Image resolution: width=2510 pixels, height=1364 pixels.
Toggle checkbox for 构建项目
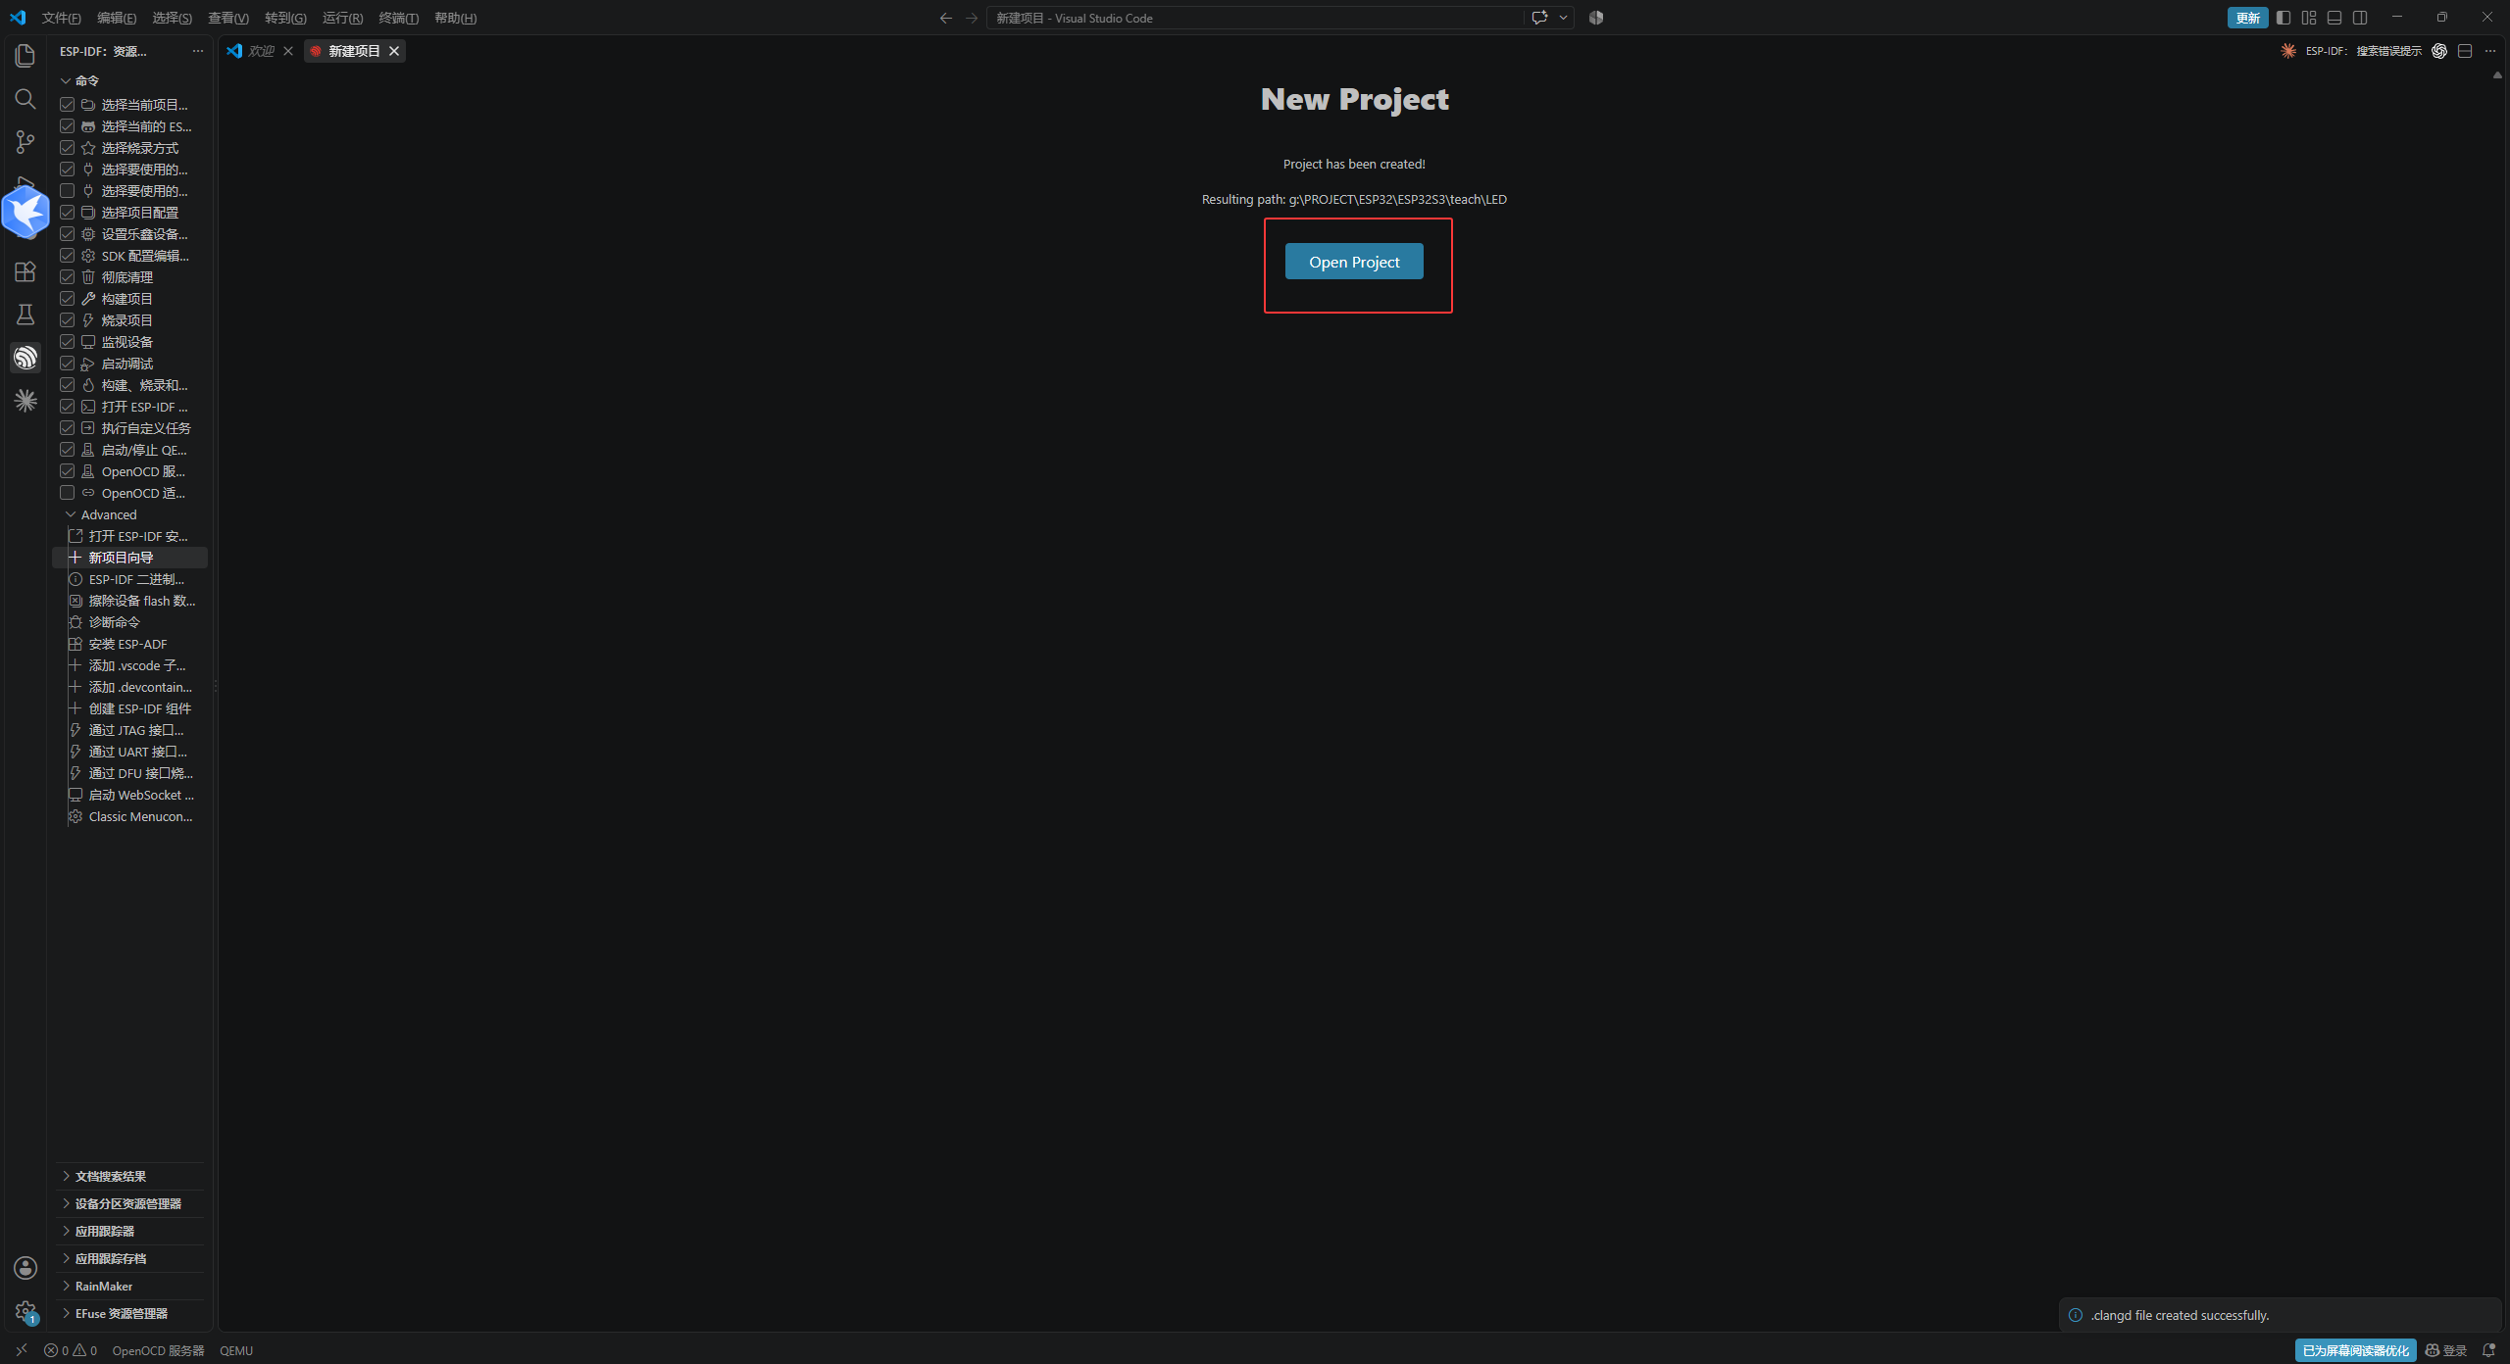pyautogui.click(x=67, y=299)
